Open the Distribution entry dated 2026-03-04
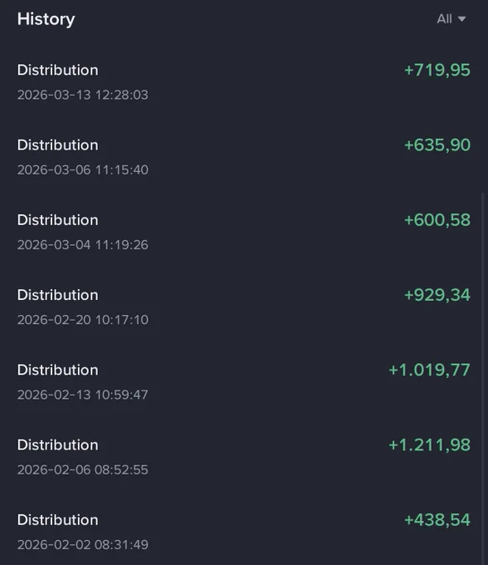The height and width of the screenshot is (565, 488). pos(244,232)
